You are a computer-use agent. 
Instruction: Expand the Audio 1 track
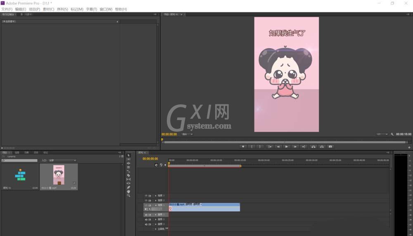point(156,215)
